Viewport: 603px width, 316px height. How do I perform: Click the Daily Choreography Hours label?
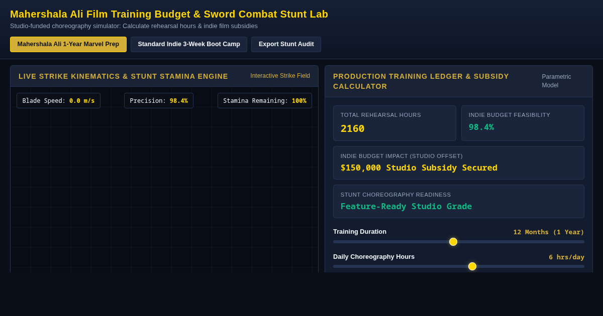click(374, 257)
